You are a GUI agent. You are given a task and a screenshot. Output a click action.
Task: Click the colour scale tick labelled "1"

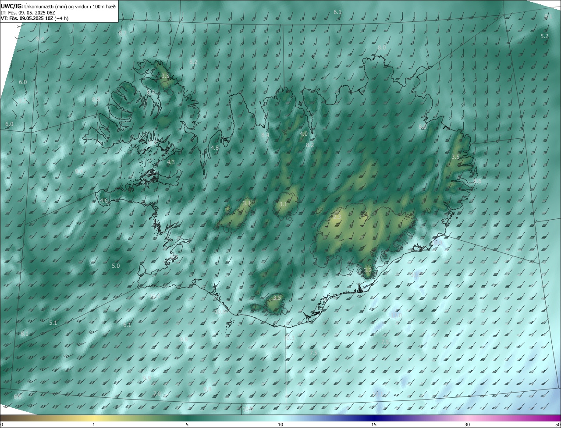(x=94, y=424)
